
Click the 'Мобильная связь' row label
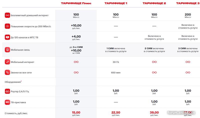tap(20, 50)
